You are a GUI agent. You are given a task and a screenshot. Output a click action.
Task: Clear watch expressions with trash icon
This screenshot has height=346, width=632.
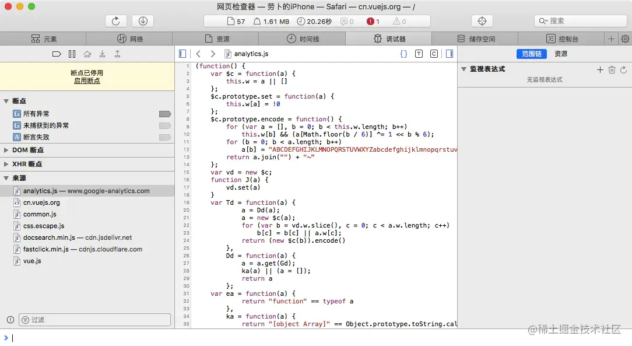[x=612, y=70]
